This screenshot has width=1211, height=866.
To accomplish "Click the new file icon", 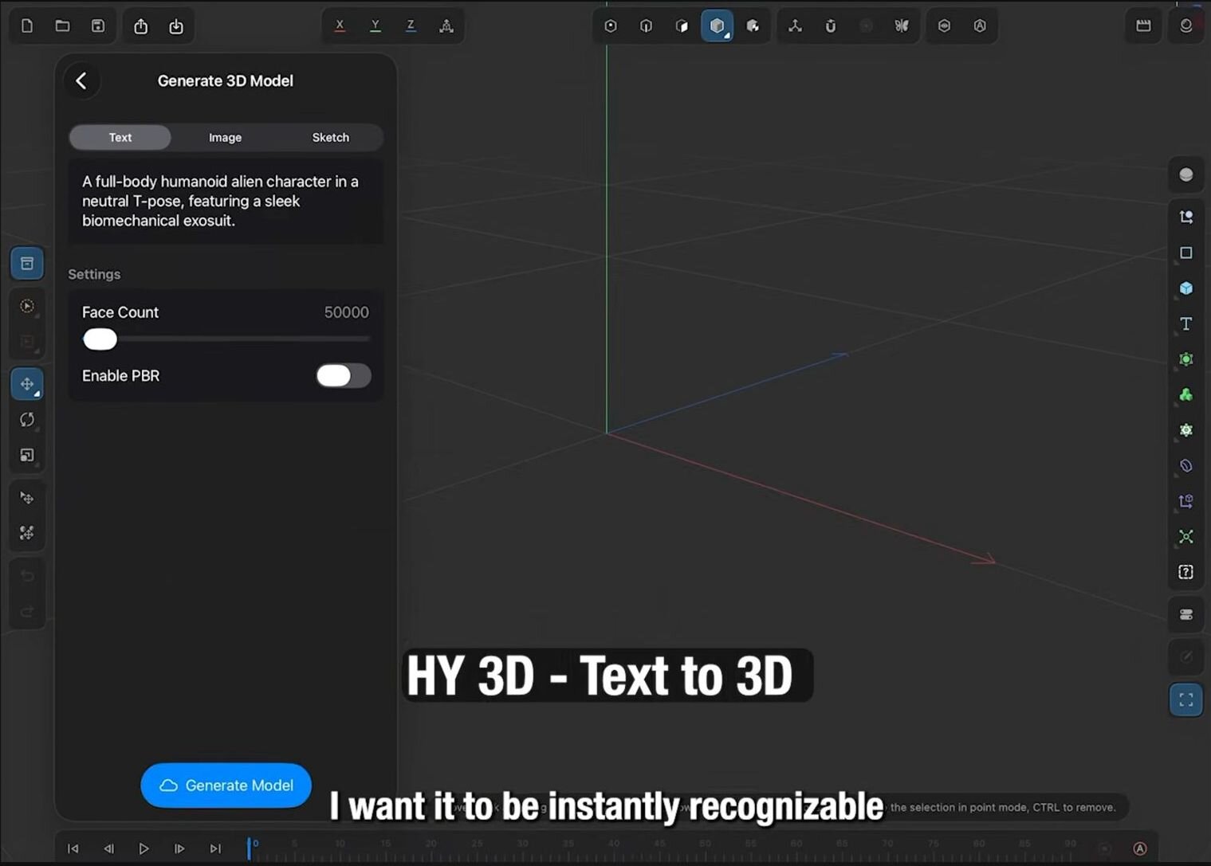I will 27,25.
